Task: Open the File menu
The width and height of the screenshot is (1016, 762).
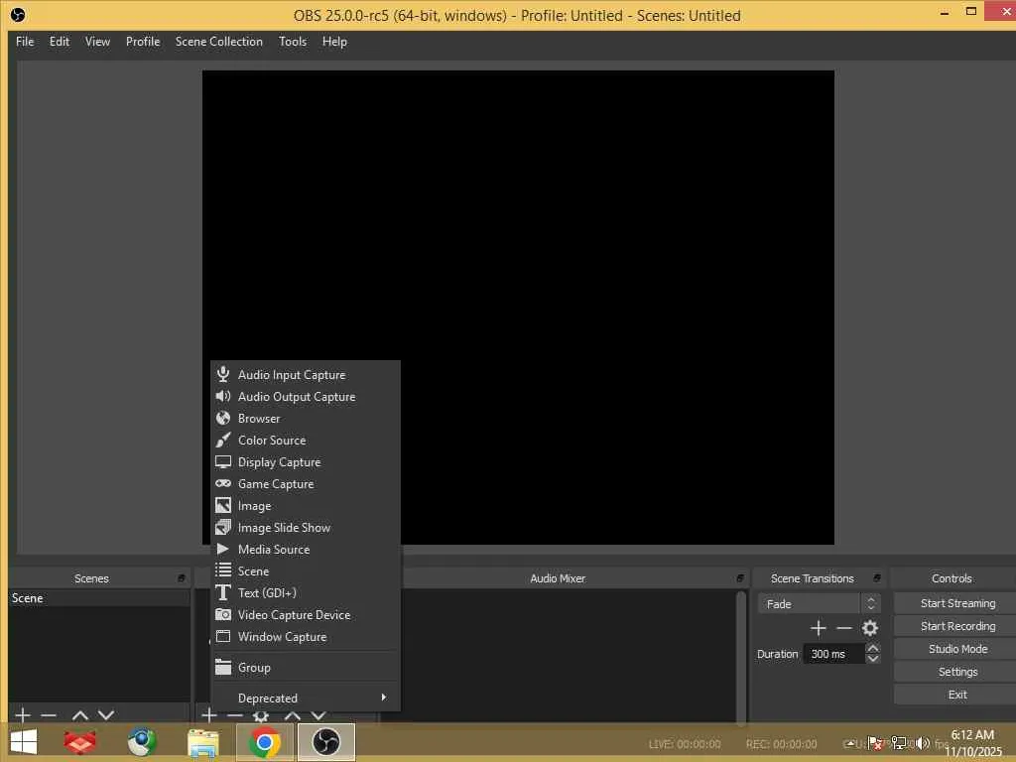Action: pos(25,42)
